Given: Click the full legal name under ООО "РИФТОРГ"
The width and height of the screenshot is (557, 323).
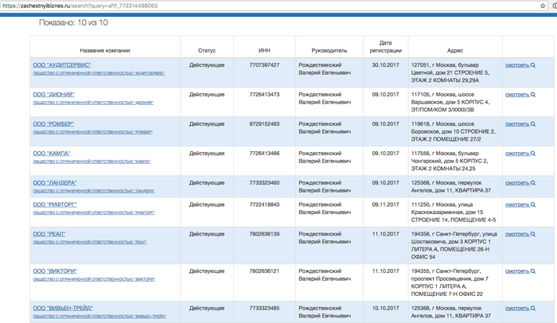Looking at the screenshot, I should point(94,212).
